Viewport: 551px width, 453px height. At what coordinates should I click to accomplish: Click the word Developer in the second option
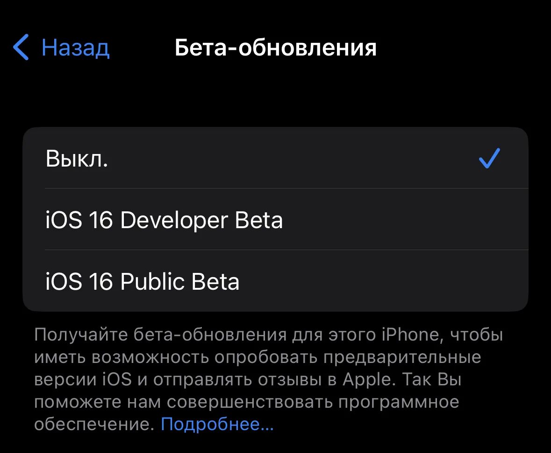174,221
